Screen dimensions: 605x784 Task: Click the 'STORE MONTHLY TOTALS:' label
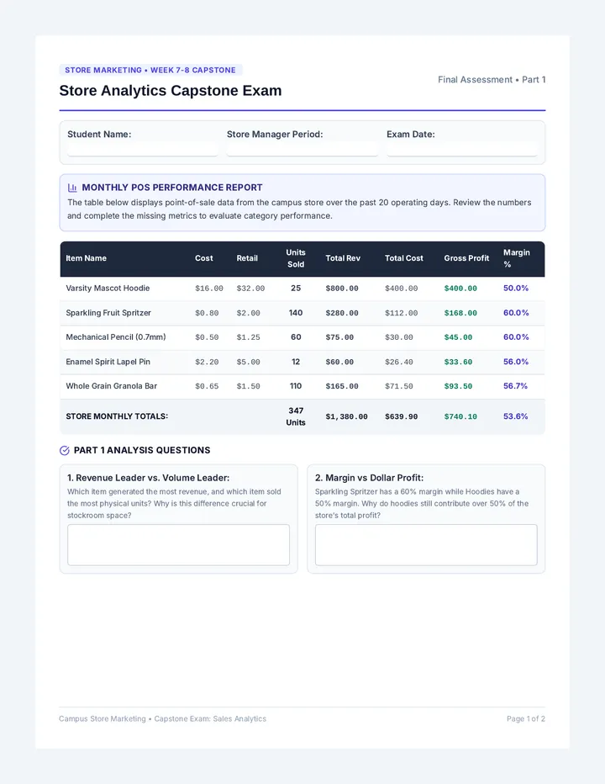click(x=117, y=416)
